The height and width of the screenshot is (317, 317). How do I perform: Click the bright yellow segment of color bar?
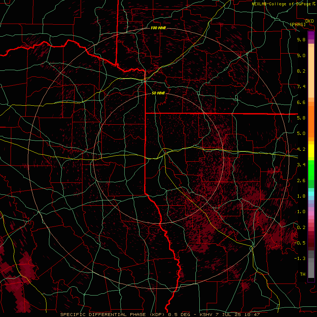[311, 151]
